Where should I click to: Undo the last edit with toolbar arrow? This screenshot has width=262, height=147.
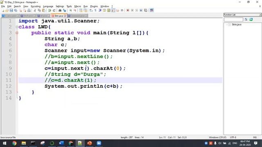tap(50, 10)
